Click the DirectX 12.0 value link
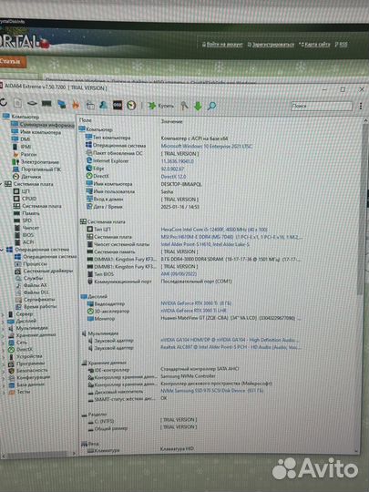 point(173,177)
